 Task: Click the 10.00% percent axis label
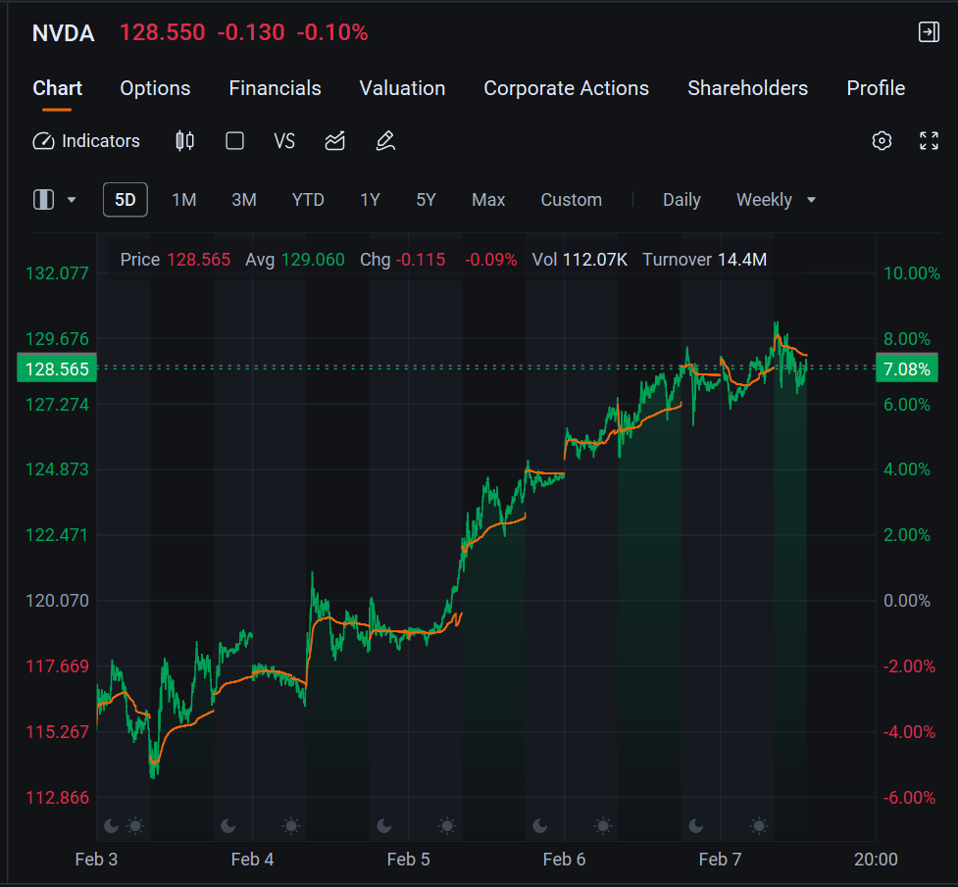(912, 273)
